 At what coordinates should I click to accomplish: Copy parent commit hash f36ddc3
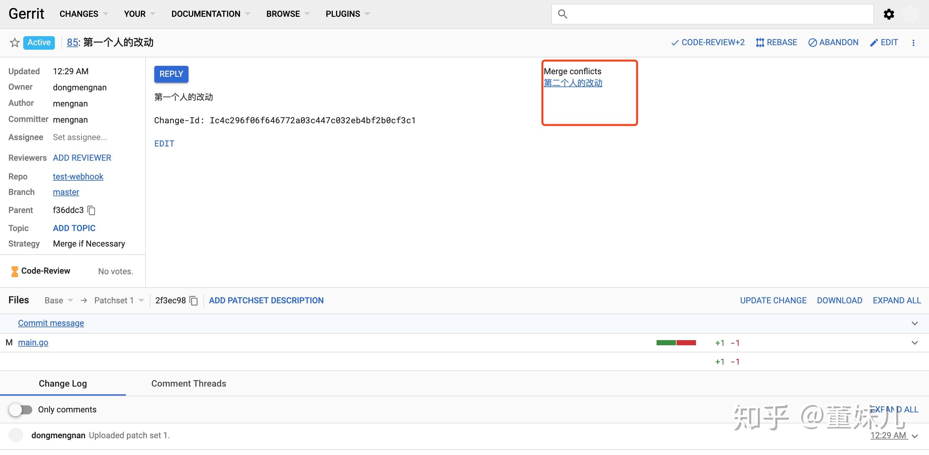click(x=91, y=210)
